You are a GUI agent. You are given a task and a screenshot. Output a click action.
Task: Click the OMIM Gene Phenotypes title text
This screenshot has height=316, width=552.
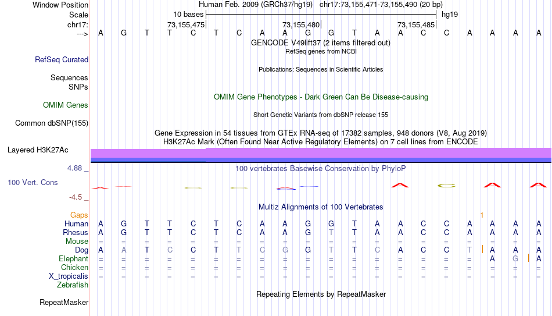click(321, 97)
